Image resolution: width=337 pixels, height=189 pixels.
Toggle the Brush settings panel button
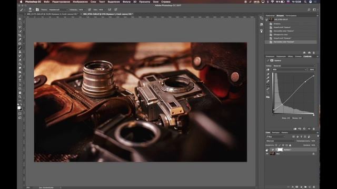pos(37,9)
